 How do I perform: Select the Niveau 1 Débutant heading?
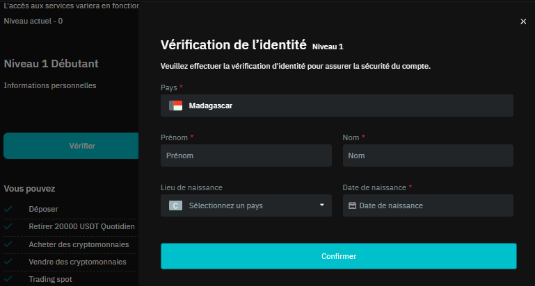[51, 64]
